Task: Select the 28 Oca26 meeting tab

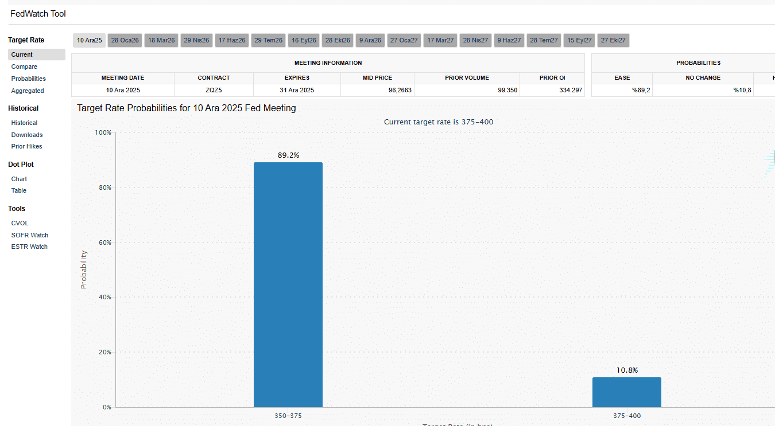Action: click(x=125, y=41)
